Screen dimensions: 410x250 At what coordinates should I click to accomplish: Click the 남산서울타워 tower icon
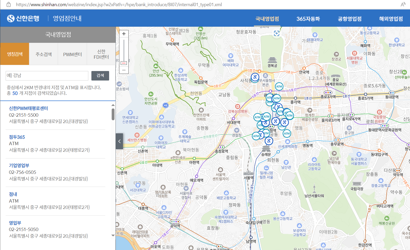tap(314, 188)
